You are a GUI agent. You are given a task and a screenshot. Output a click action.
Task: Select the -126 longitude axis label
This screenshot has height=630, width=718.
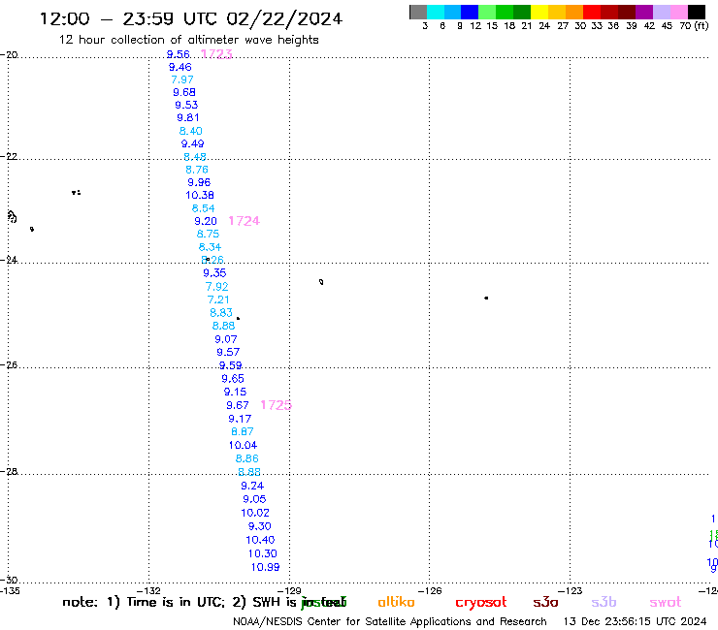tap(431, 590)
